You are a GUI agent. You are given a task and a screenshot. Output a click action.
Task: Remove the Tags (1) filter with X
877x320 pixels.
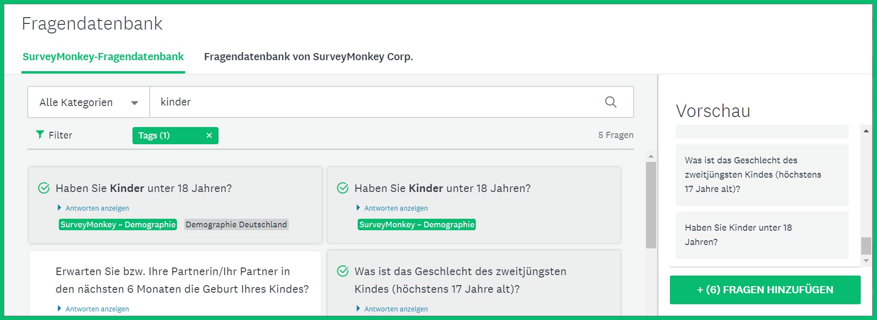209,136
